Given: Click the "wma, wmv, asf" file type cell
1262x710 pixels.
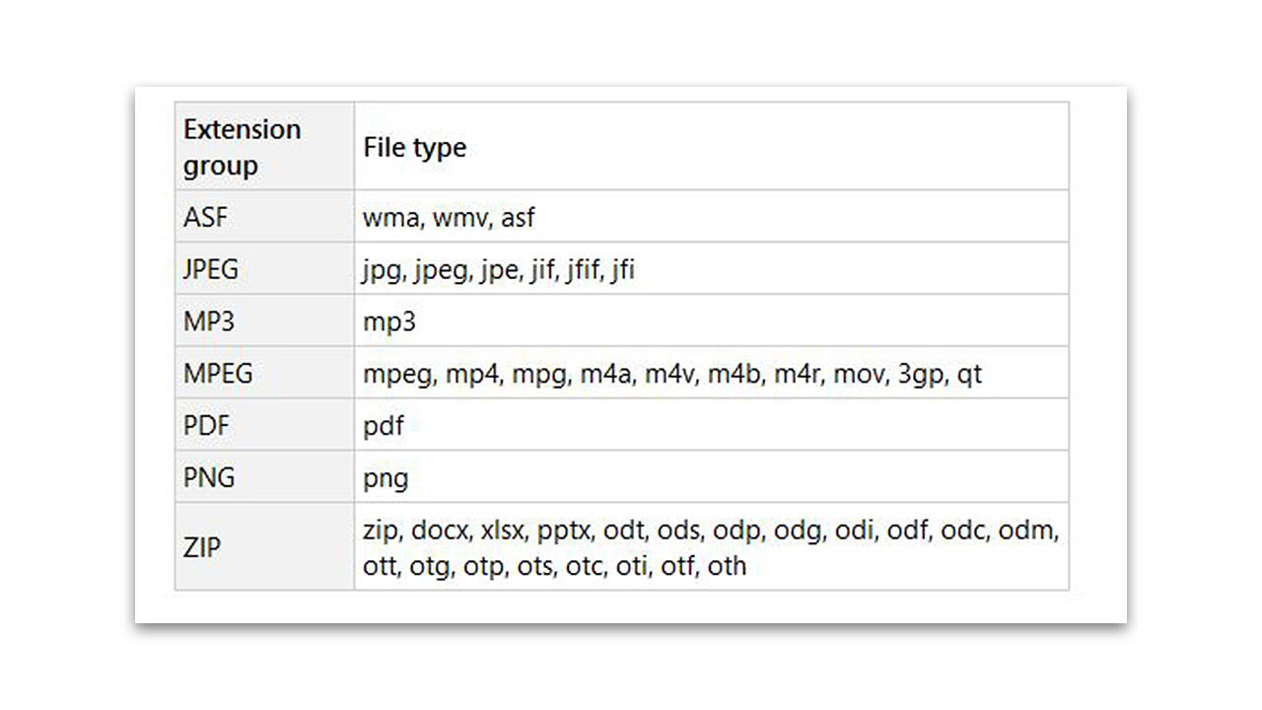Looking at the screenshot, I should tap(711, 216).
